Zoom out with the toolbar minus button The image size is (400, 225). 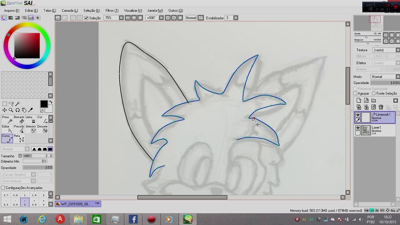tap(127, 18)
